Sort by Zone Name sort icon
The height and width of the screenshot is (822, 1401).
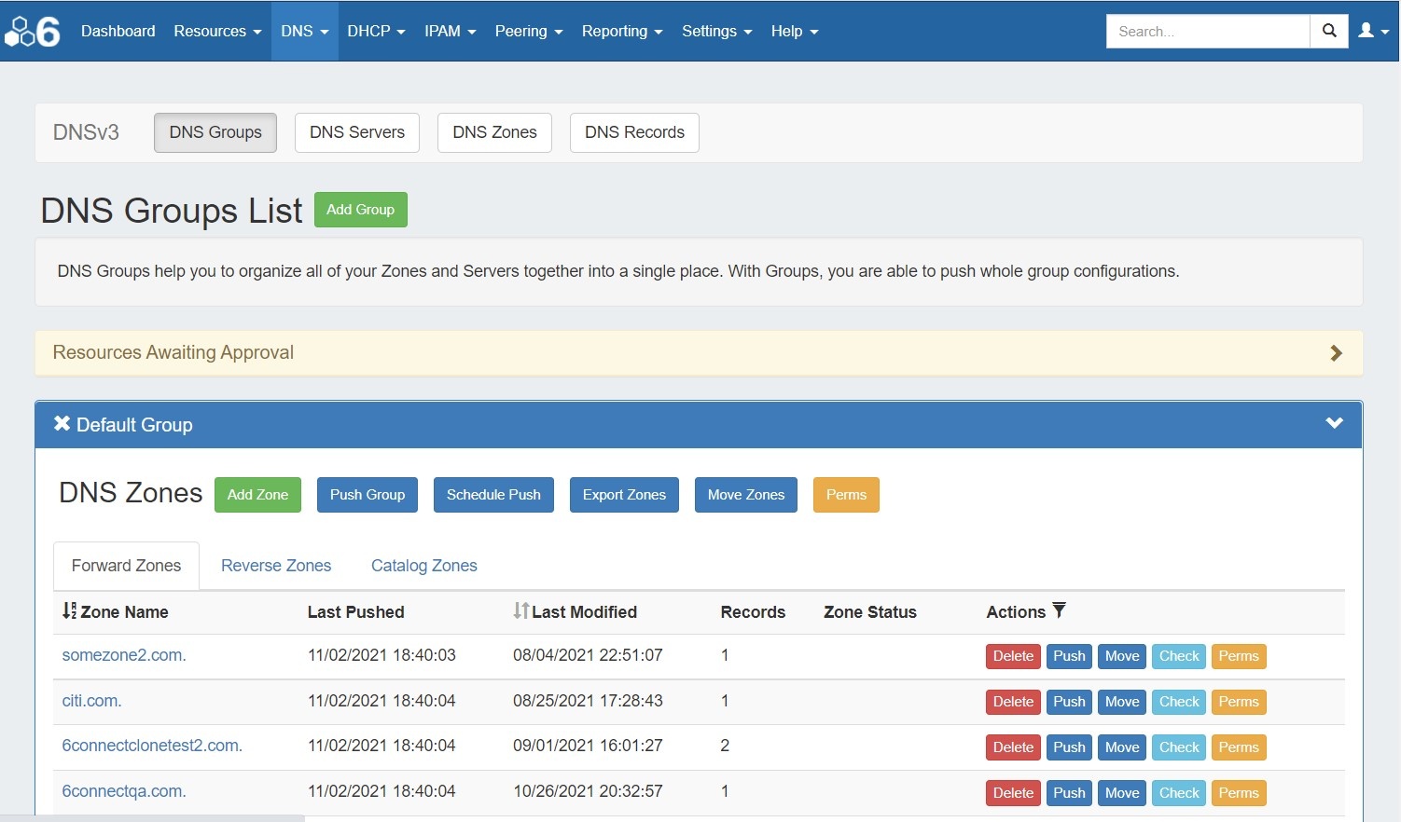click(x=69, y=611)
